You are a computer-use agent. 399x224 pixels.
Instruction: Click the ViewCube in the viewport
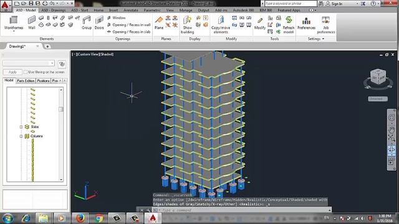[378, 77]
